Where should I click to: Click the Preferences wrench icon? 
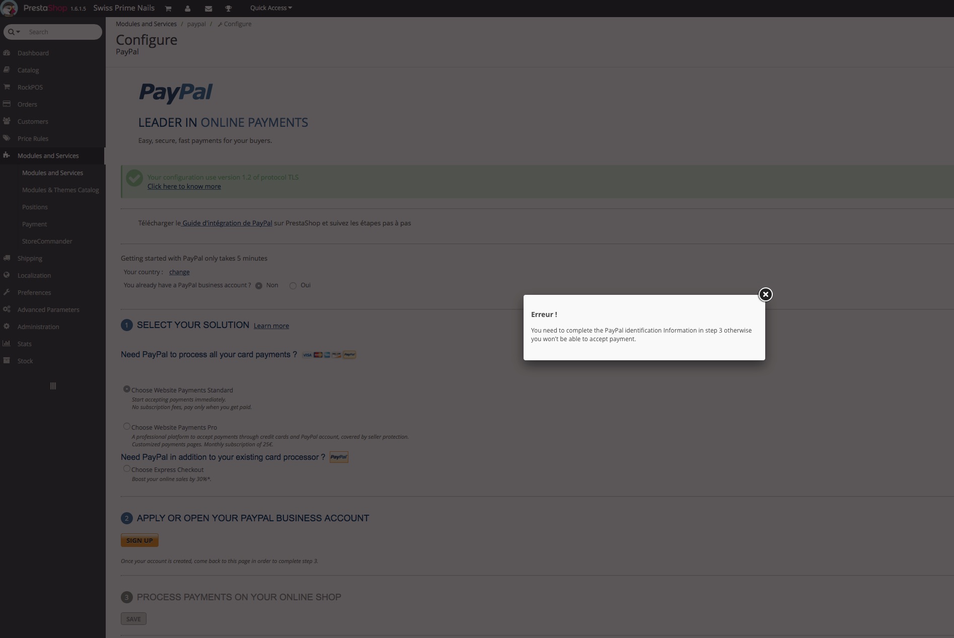click(x=7, y=292)
